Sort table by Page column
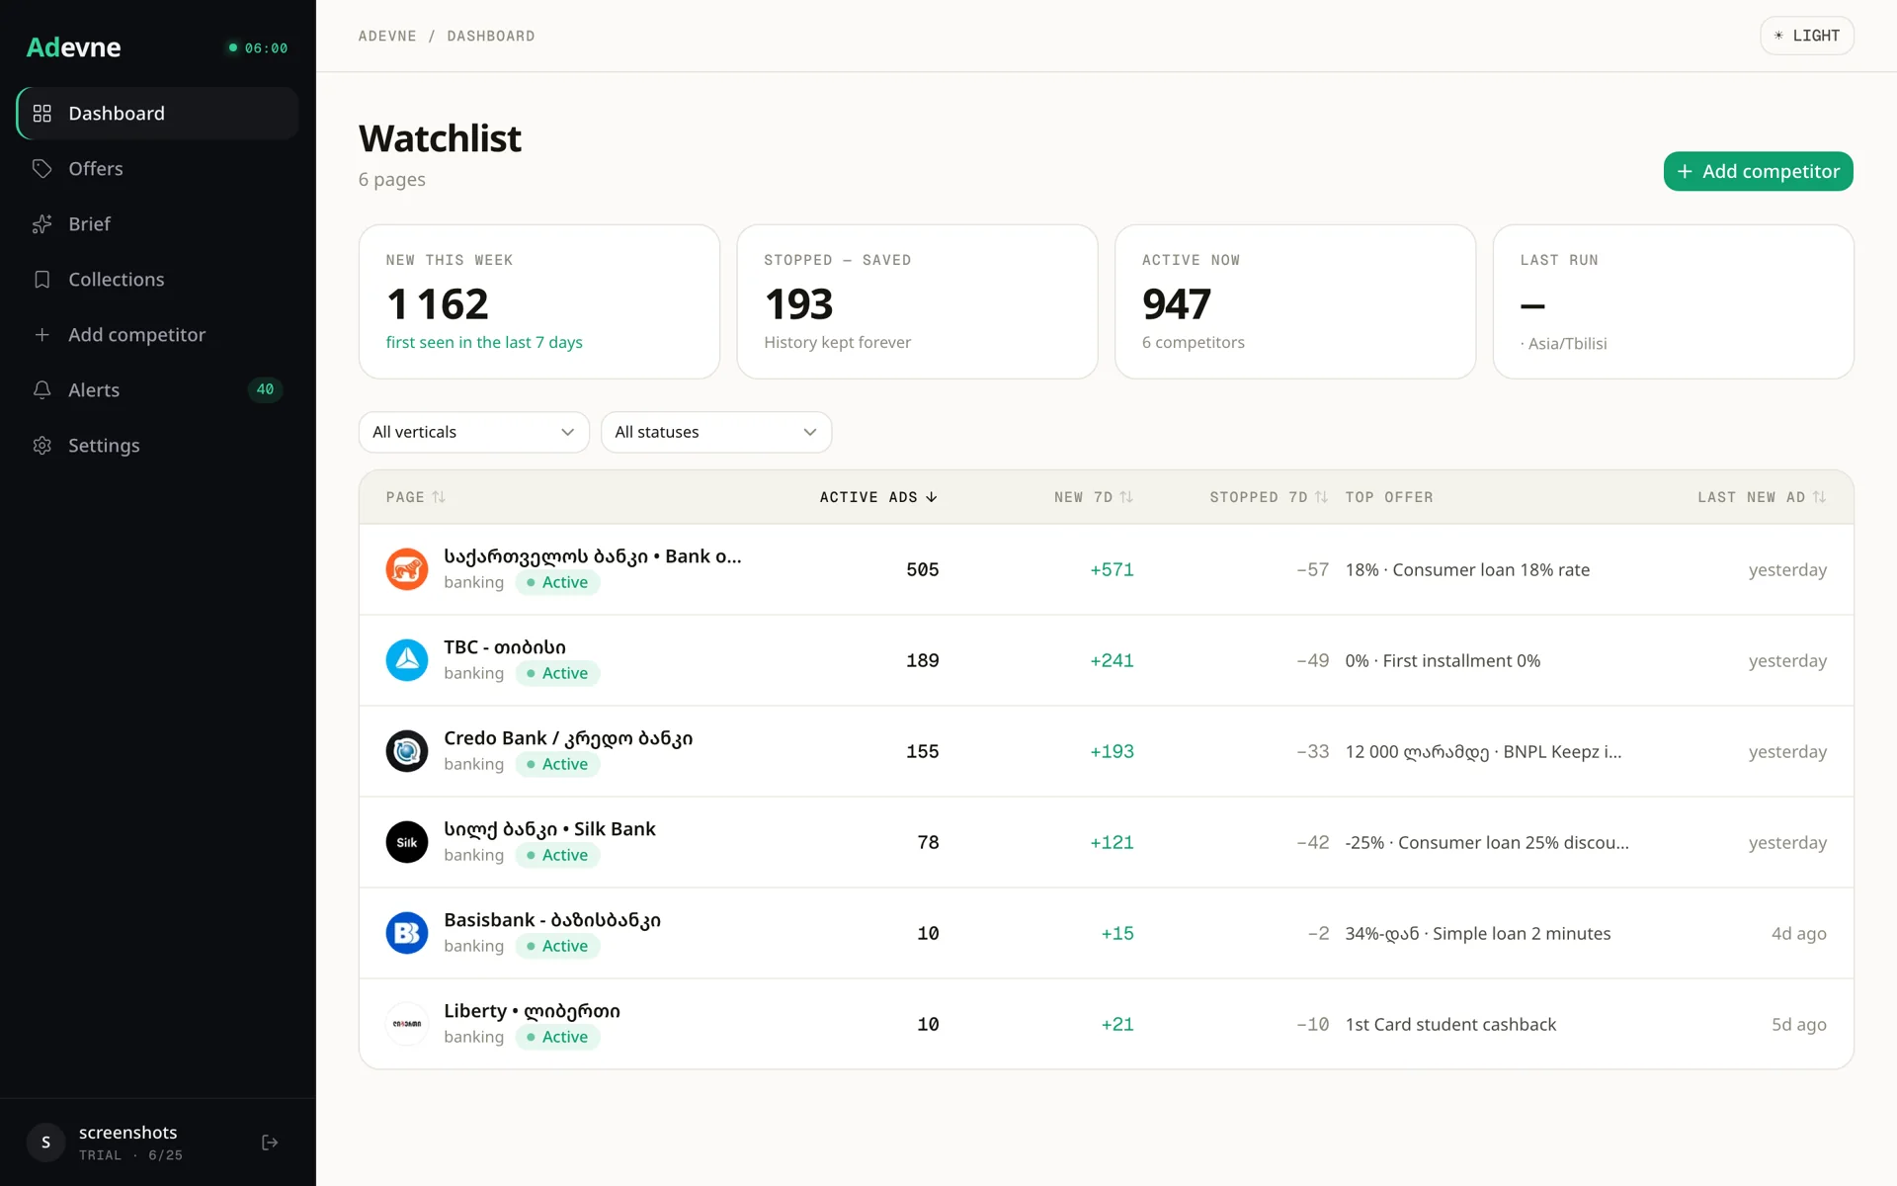Screen dimensions: 1897x1186 coord(416,497)
